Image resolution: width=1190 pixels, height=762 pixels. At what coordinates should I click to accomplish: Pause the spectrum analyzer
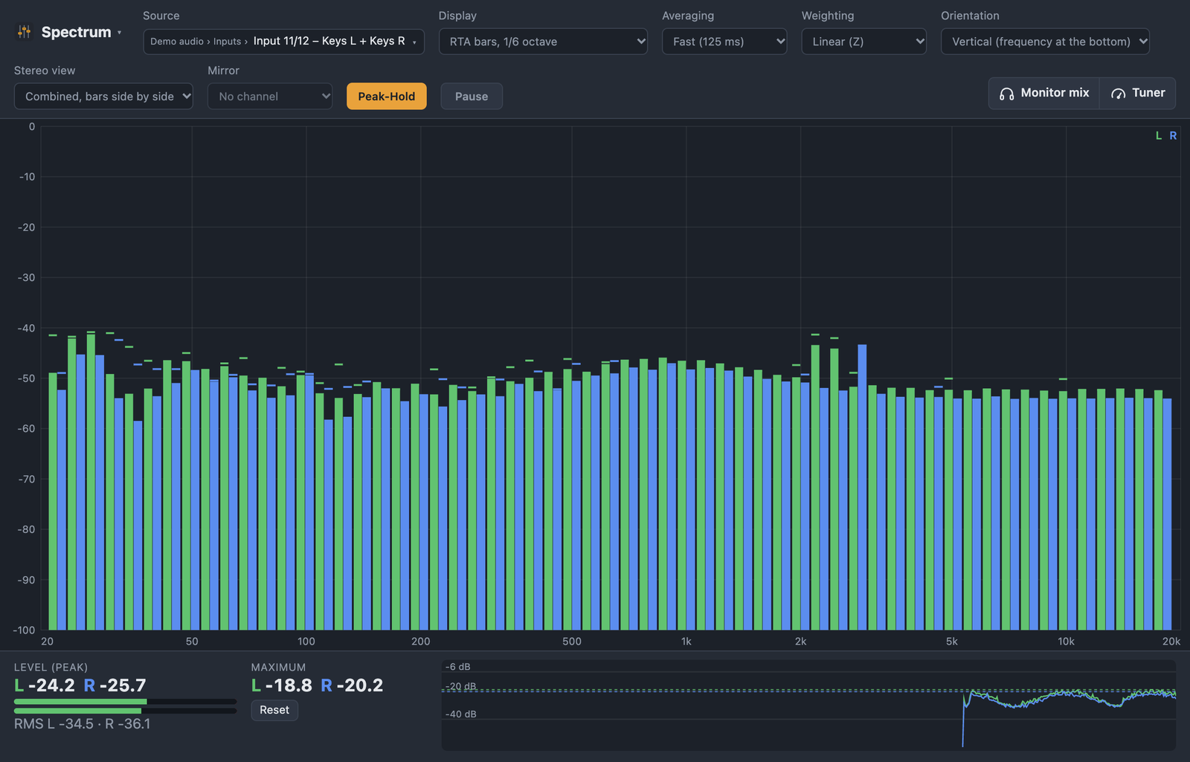coord(472,97)
